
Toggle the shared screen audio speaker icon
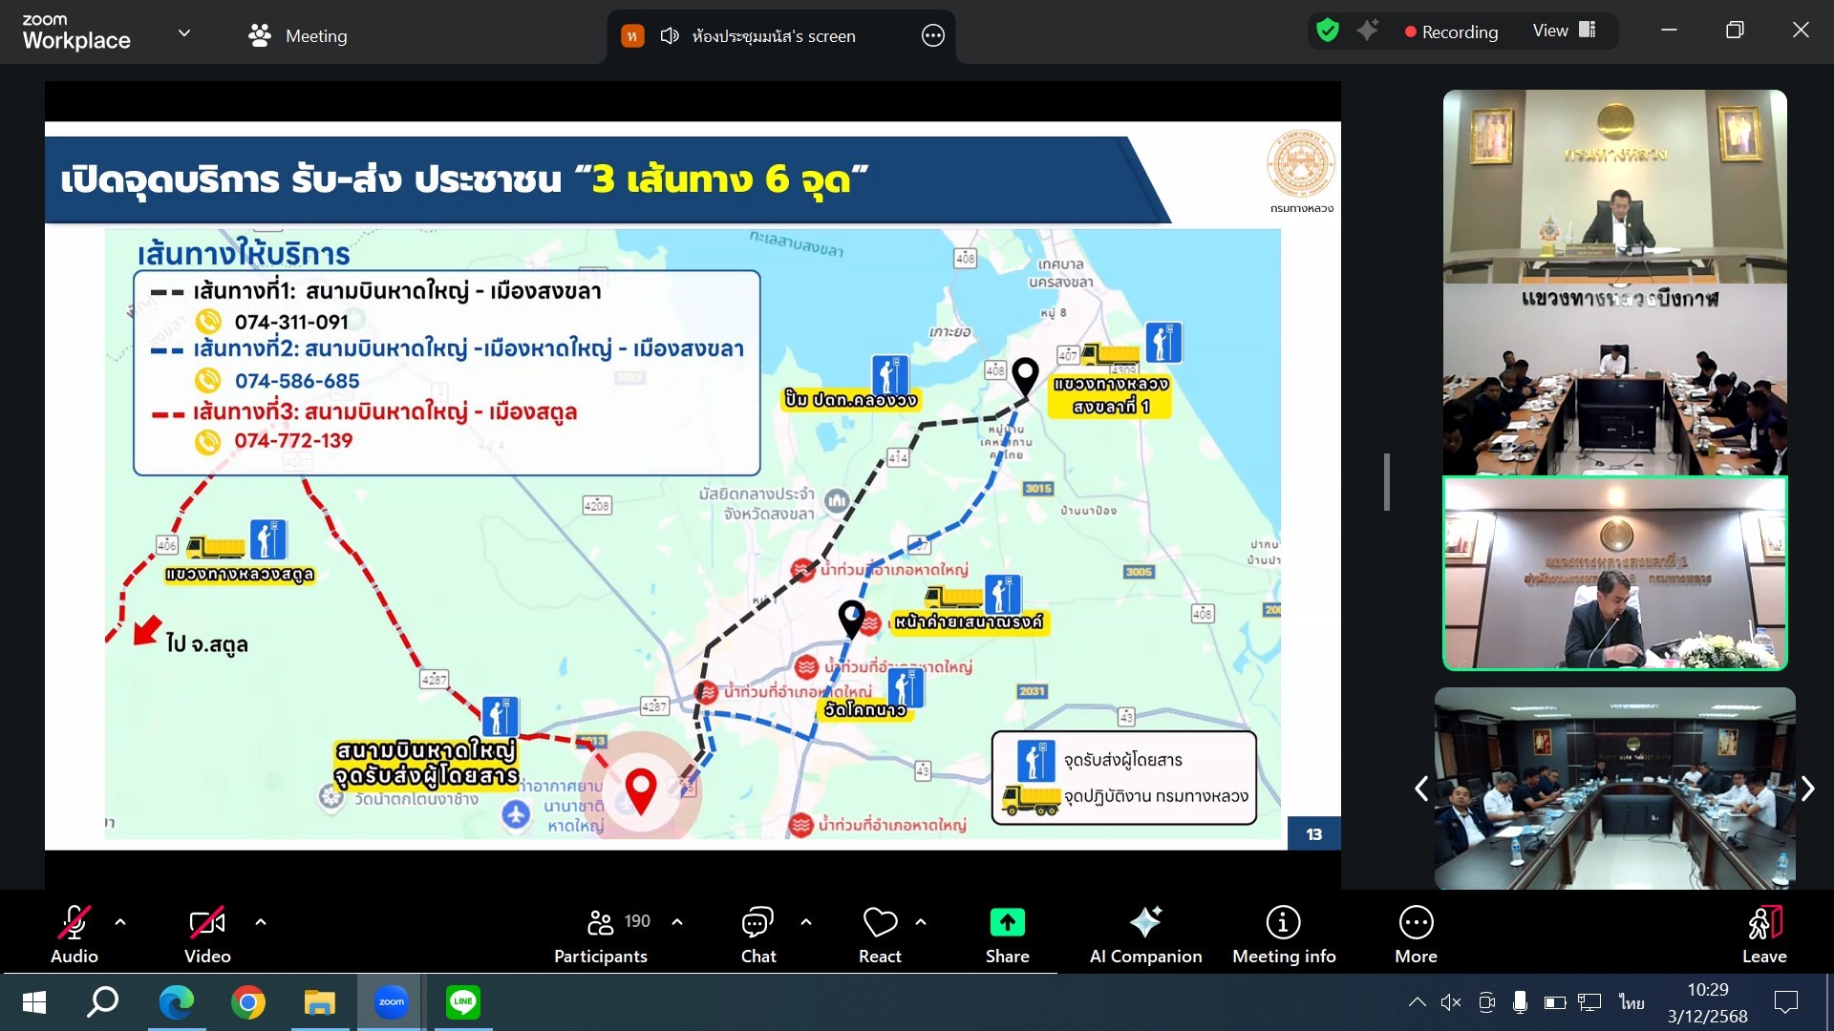[670, 36]
